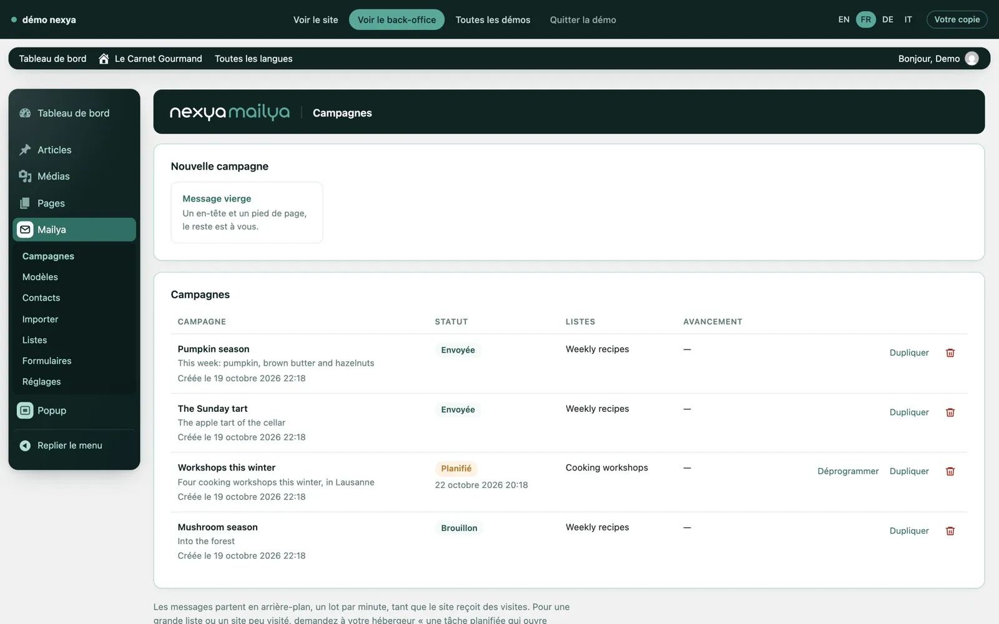Viewport: 999px width, 624px height.
Task: Collapse sidebar with Replier le menu
Action: click(74, 446)
